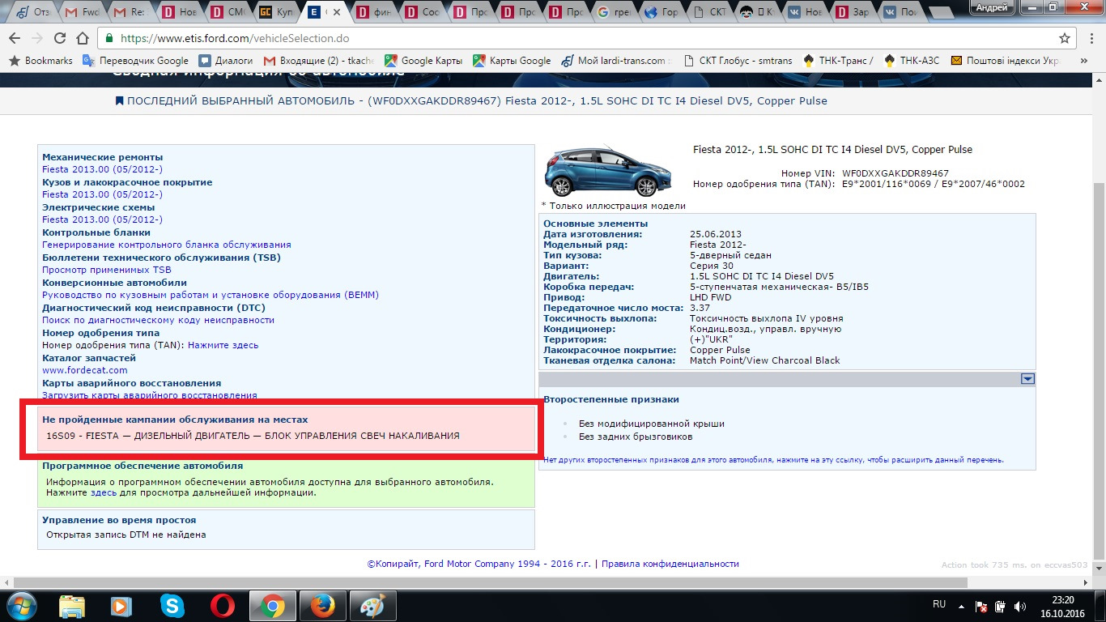Click the RU language indicator

(939, 604)
